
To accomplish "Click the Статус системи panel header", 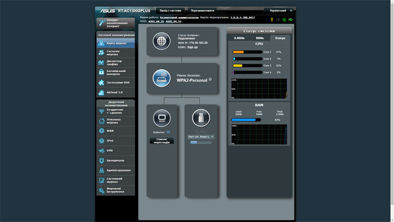I will click(259, 31).
